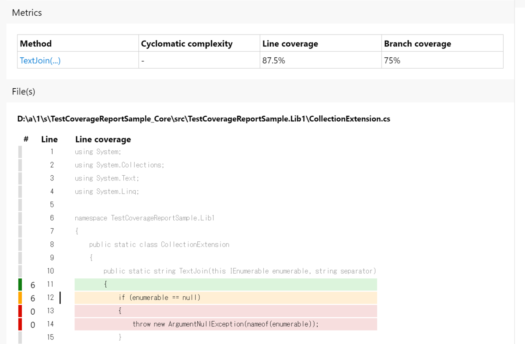The height and width of the screenshot is (344, 525).
Task: Click the Method column header
Action: 36,44
